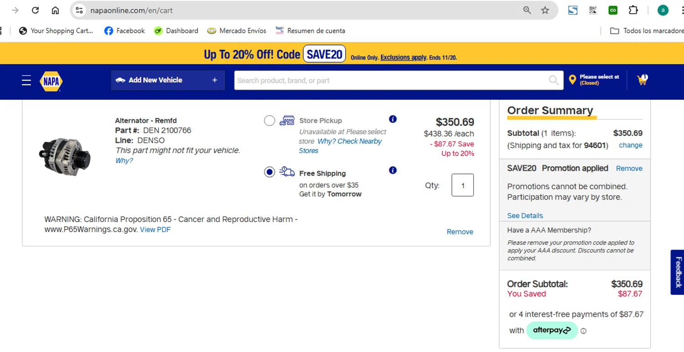684x352 pixels.
Task: Click the 'Order Summary' heading
Action: click(550, 111)
